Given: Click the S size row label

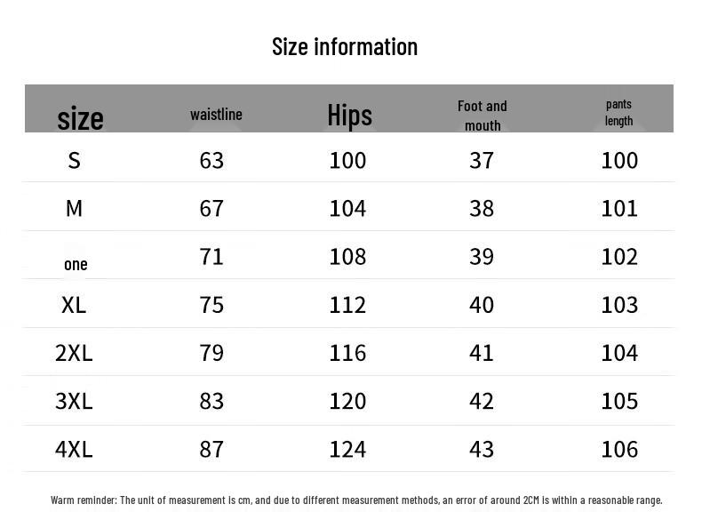Looking at the screenshot, I should pos(74,160).
